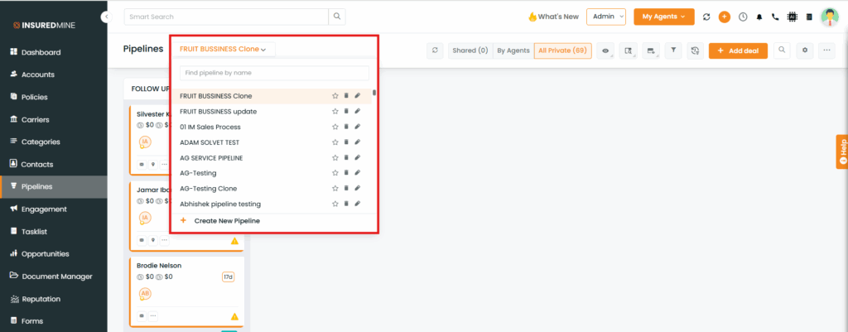This screenshot has width=848, height=332.
Task: Toggle star for Abhishek pipeline testing
Action: [335, 204]
